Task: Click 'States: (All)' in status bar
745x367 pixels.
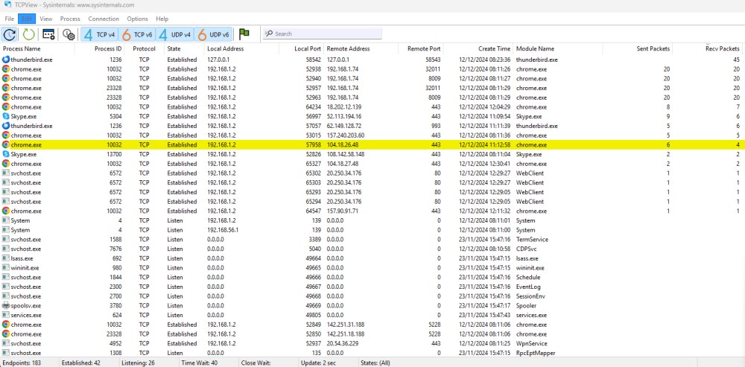Action: click(375, 363)
